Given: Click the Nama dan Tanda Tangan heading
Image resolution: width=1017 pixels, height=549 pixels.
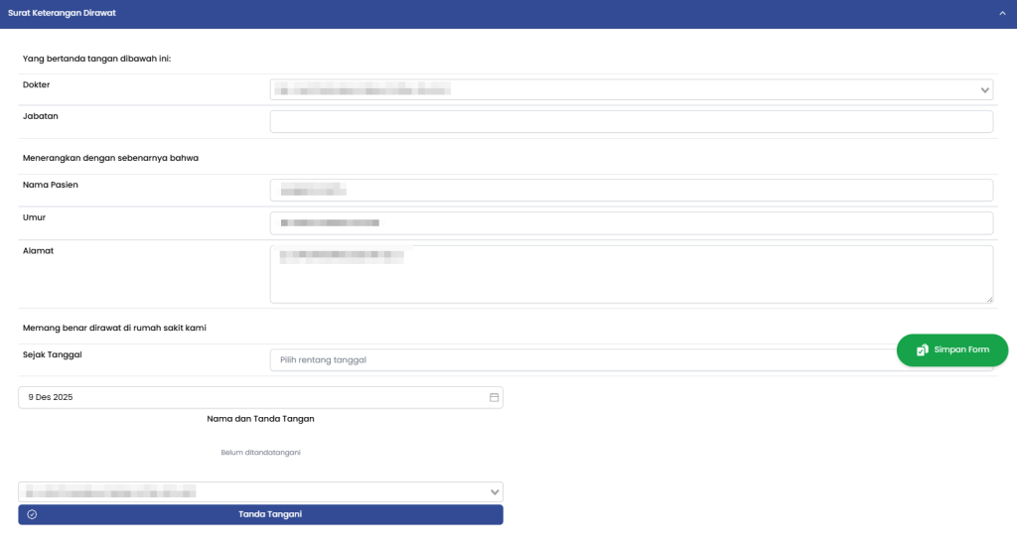Looking at the screenshot, I should [260, 419].
